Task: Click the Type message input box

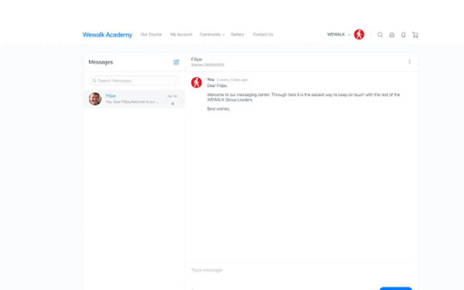Action: click(301, 270)
